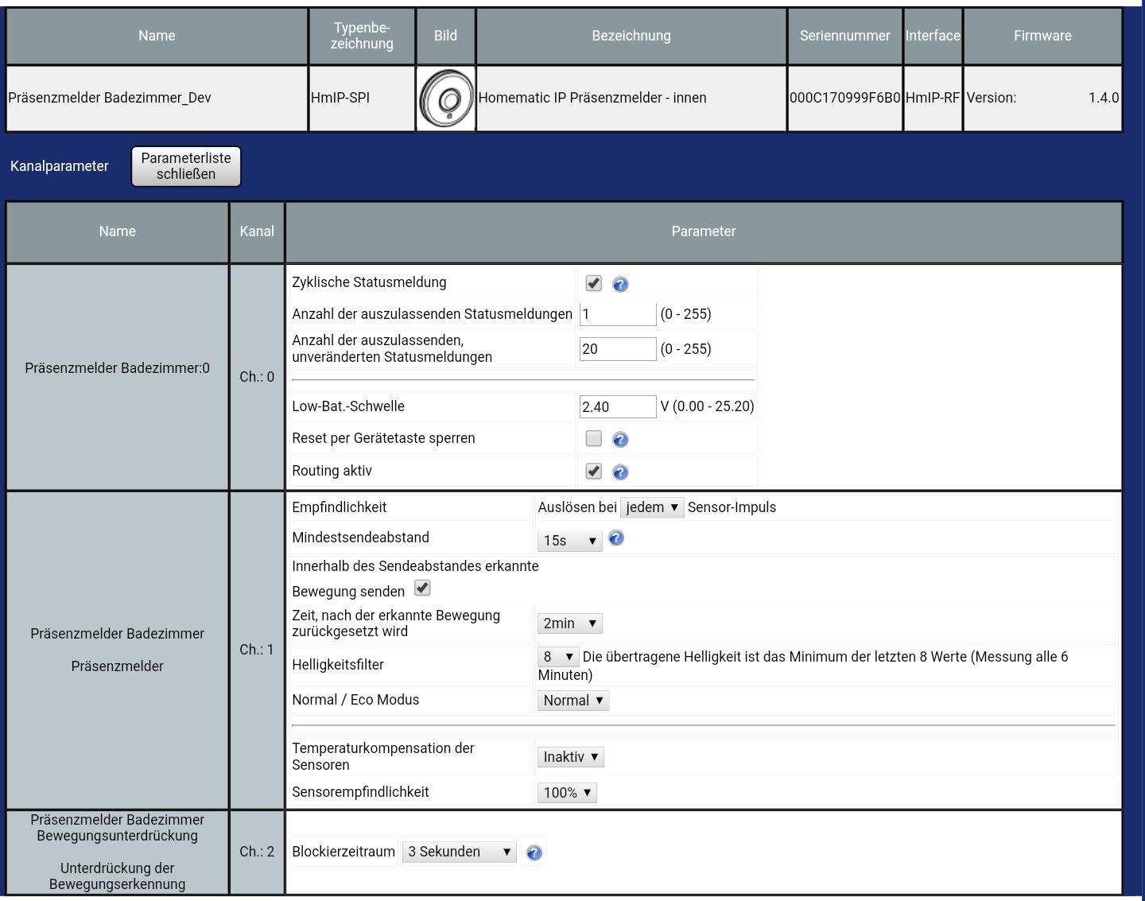Click Homematic IP Präsenzmelder - innen text
The image size is (1145, 901).
point(592,98)
